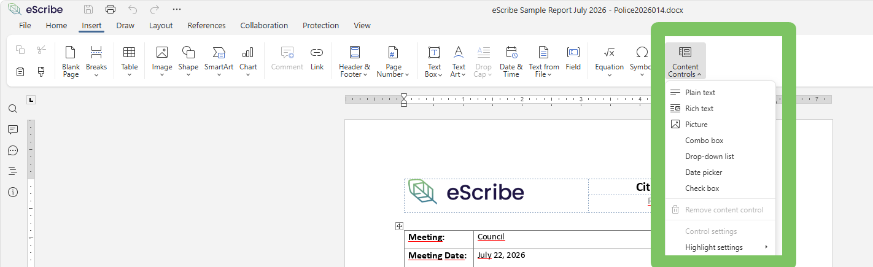Click the table move handle above Meeting
This screenshot has height=267, width=873.
point(399,226)
